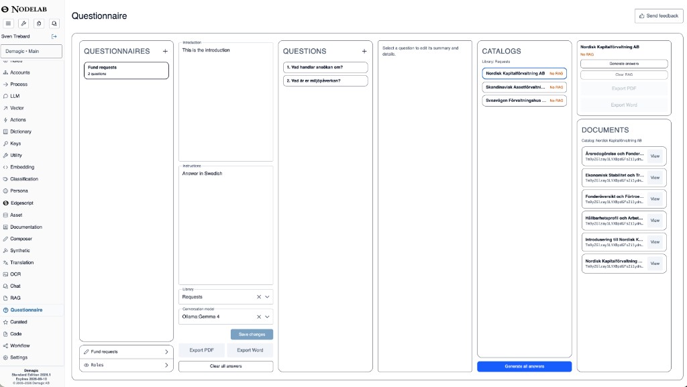
Task: Open the chat bubble icon in toolbar
Action: (54, 23)
